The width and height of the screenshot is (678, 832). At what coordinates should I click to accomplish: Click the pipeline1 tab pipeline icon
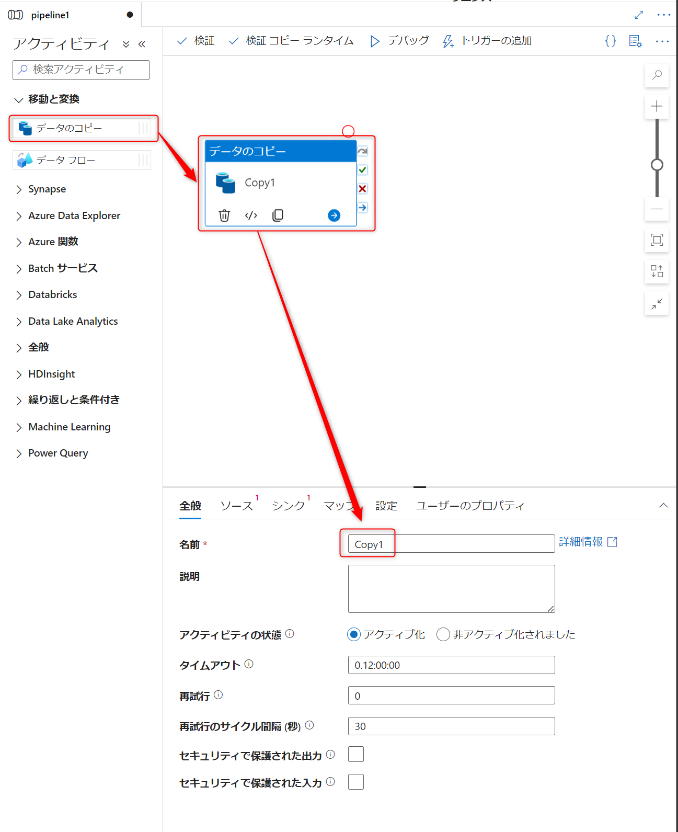(x=16, y=15)
